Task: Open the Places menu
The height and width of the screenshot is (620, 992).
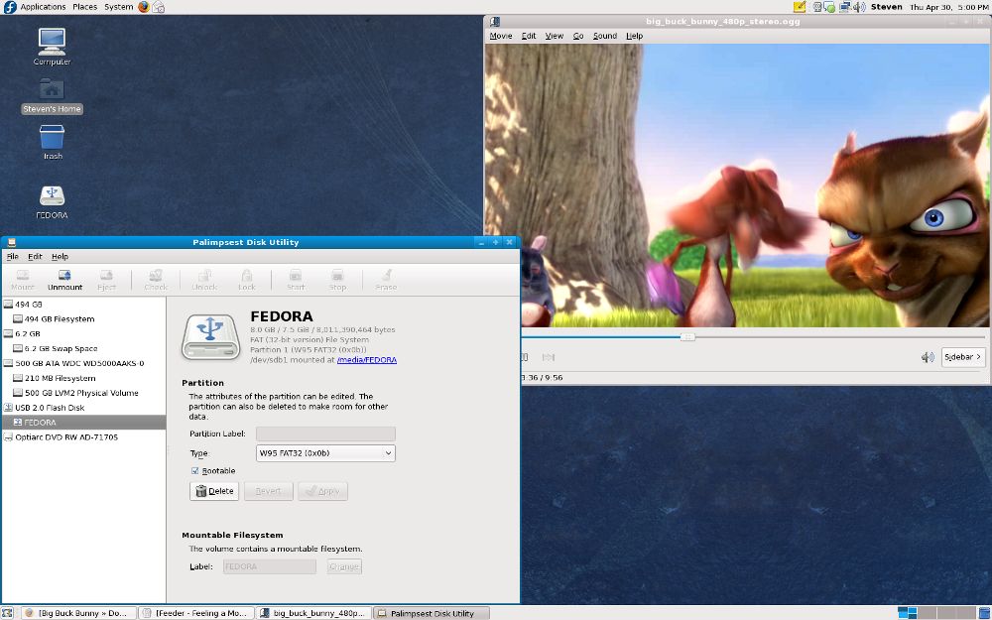Action: tap(84, 7)
